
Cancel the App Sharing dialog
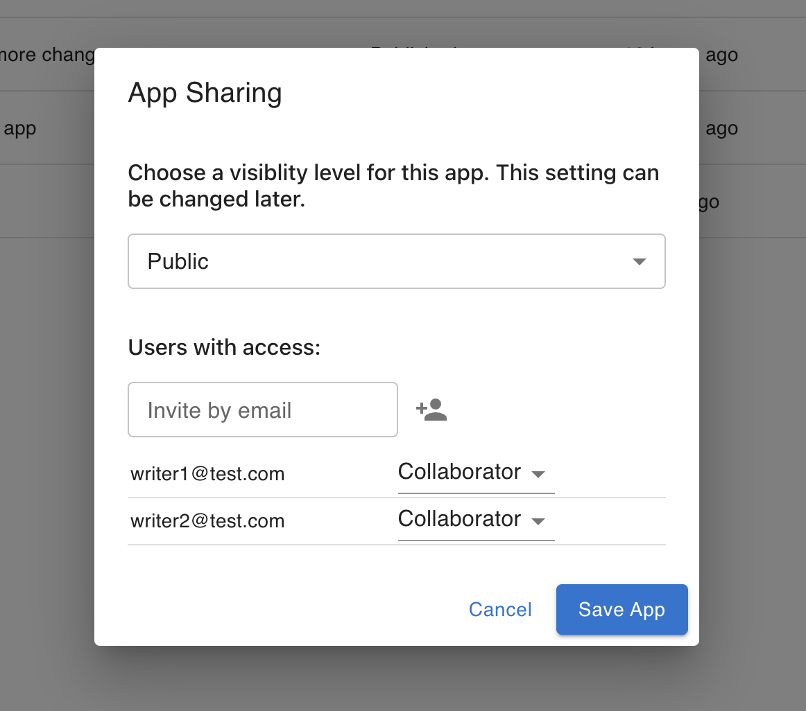(500, 609)
